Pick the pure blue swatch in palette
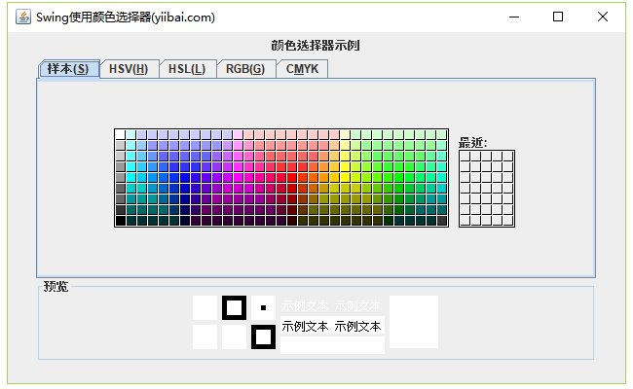Screen dimensions: 633x389 click(185, 178)
